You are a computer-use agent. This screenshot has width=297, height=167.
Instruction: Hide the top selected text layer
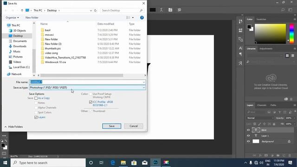(248, 130)
